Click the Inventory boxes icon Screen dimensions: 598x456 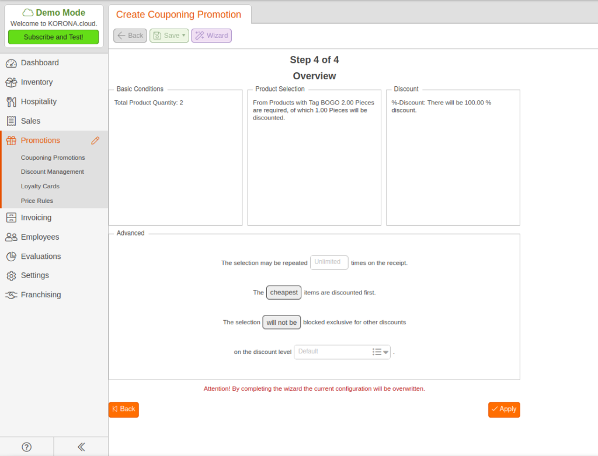click(x=11, y=82)
